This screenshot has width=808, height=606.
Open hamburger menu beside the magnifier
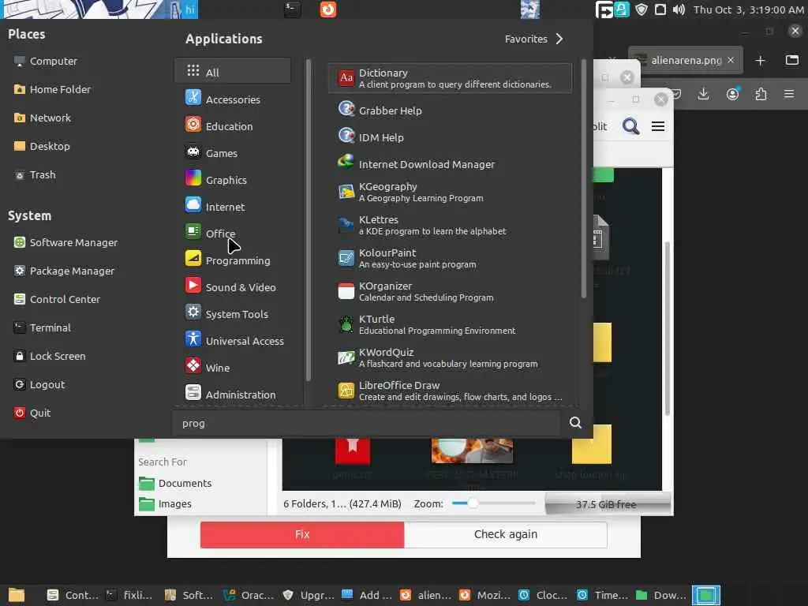coord(658,126)
